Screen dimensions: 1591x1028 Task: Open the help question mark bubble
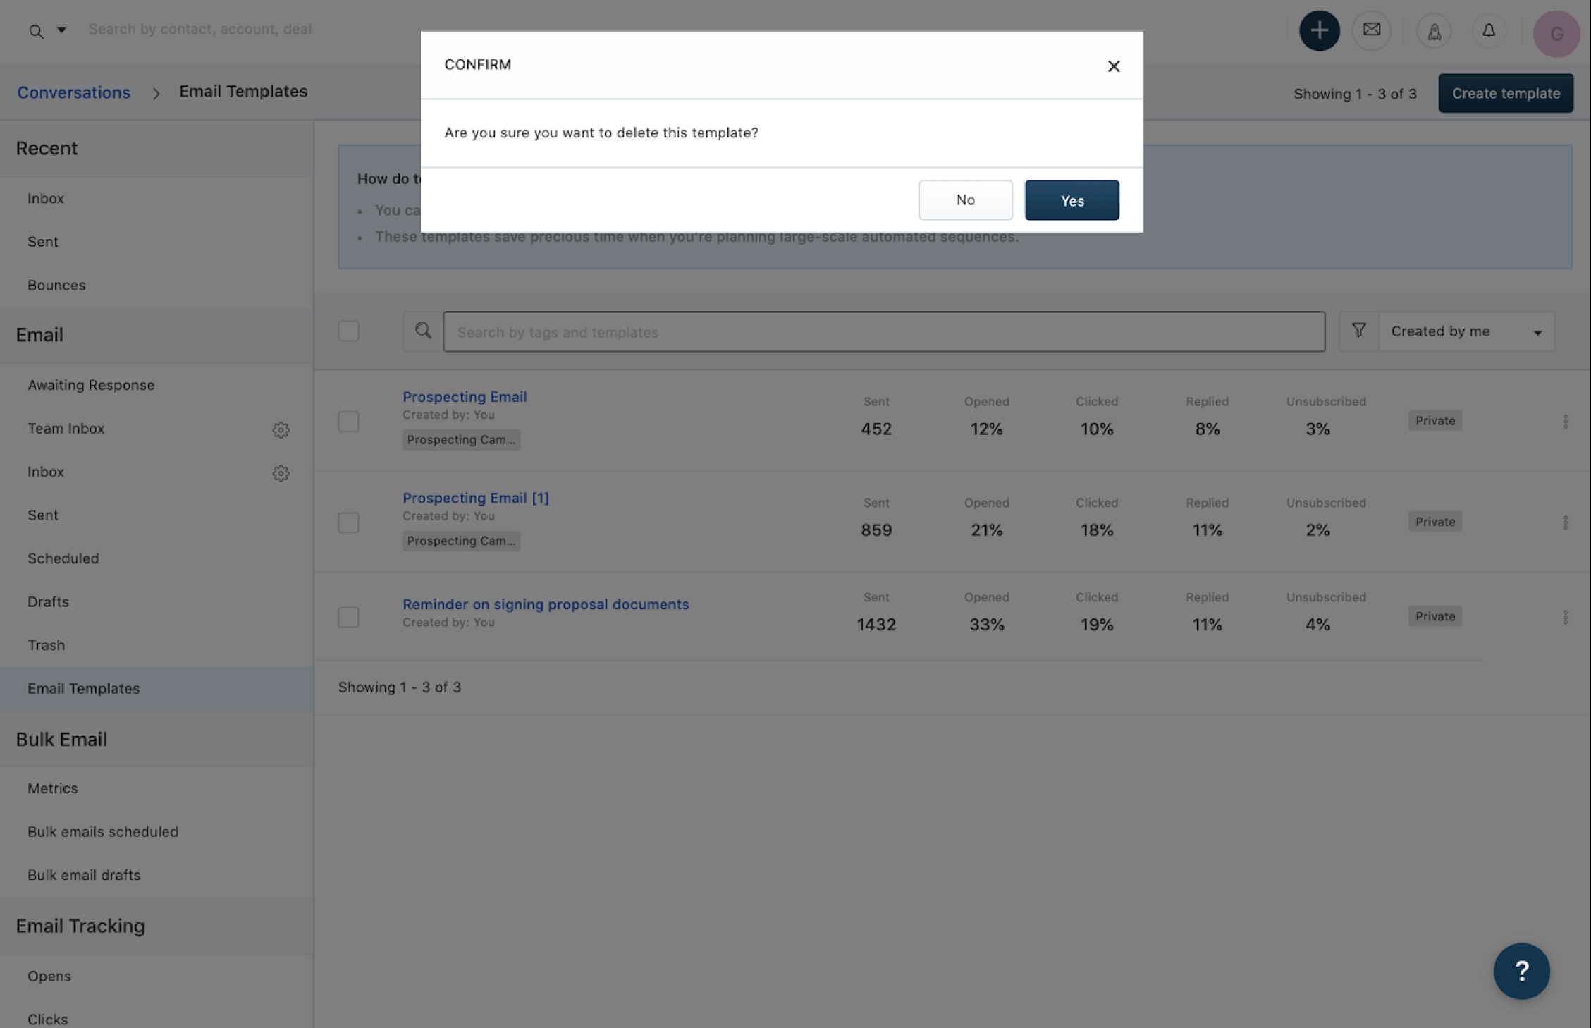click(1521, 971)
